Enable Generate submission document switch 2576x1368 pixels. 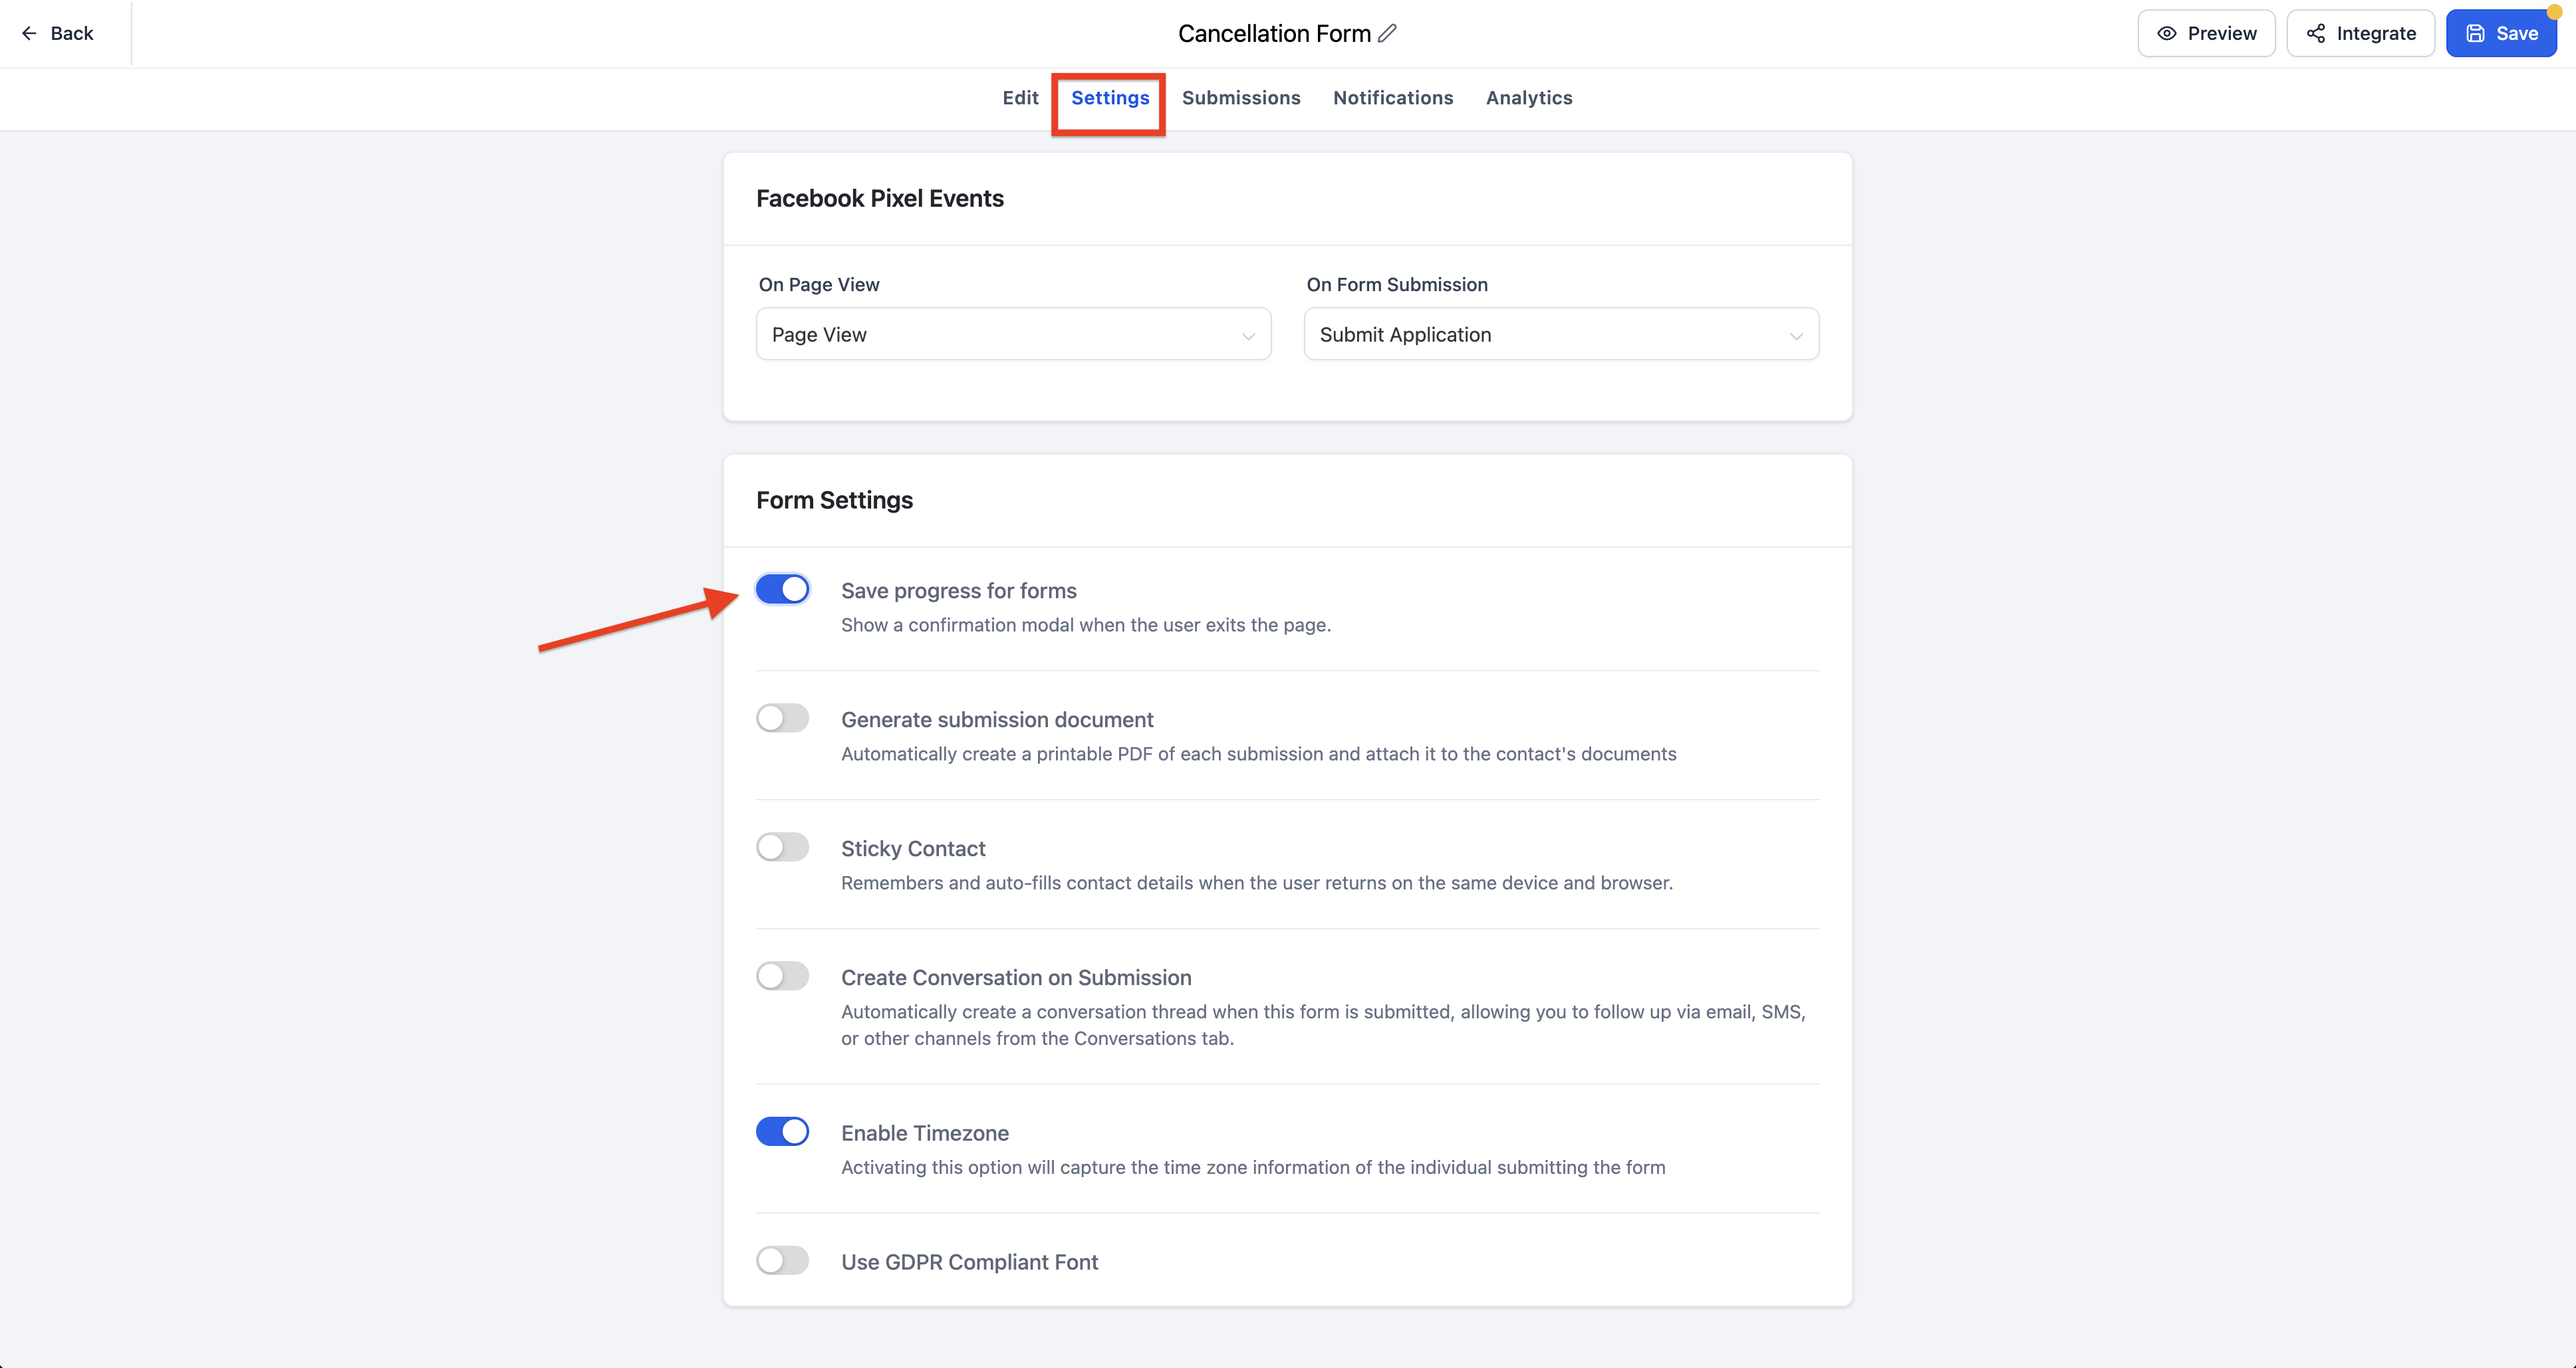(782, 718)
